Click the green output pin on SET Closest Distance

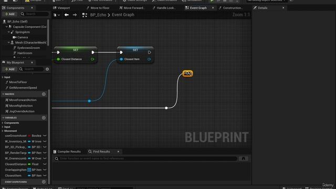pyautogui.click(x=92, y=59)
